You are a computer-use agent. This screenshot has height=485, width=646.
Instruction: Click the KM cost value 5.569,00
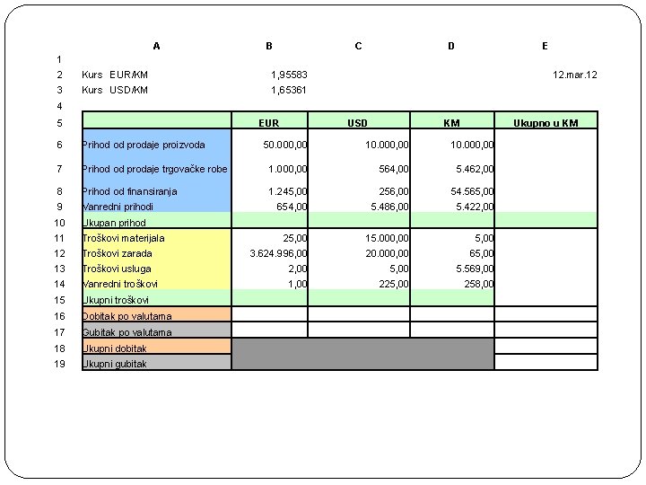tap(475, 269)
